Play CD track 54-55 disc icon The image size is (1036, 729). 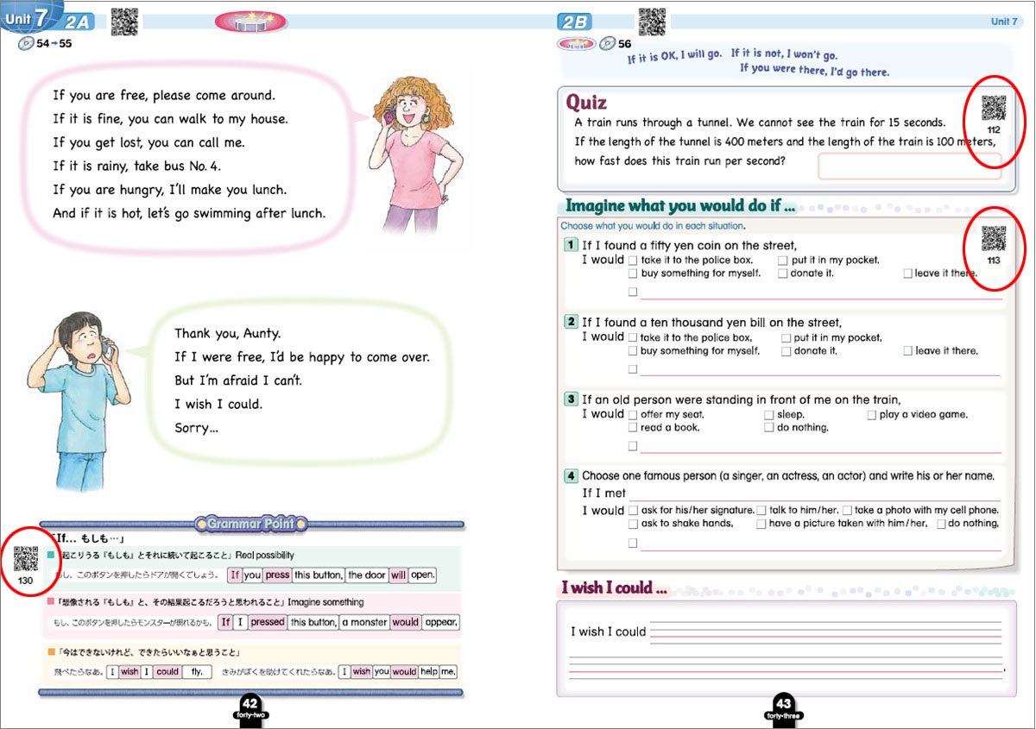pyautogui.click(x=25, y=43)
